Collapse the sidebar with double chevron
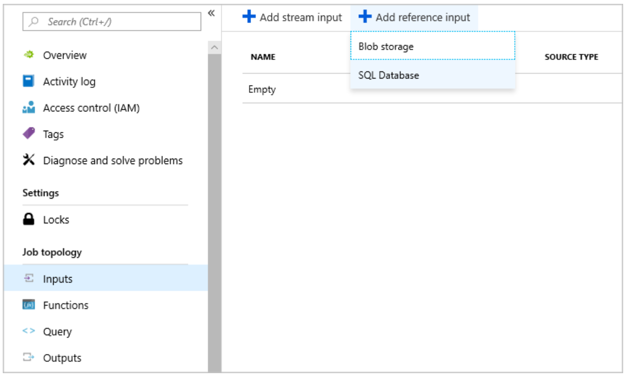 tap(211, 13)
